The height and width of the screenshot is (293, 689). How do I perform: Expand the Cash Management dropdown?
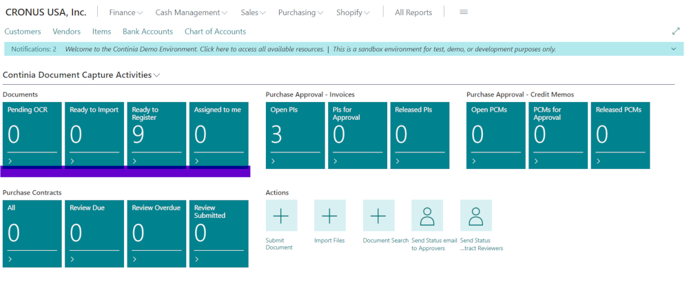[x=191, y=12]
